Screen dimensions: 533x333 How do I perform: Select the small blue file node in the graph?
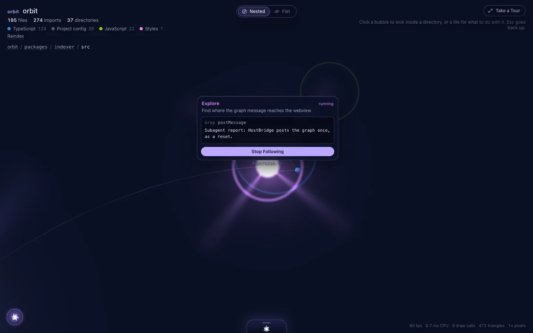pyautogui.click(x=298, y=170)
